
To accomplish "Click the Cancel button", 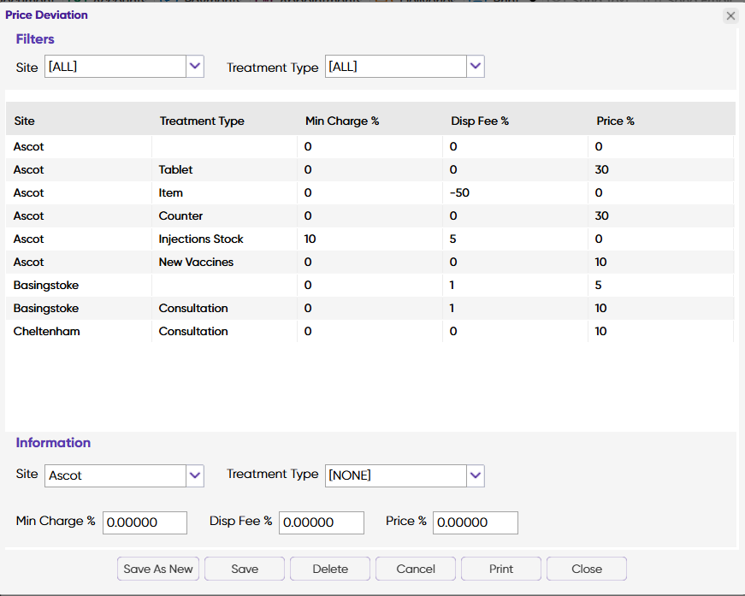I will tap(416, 569).
